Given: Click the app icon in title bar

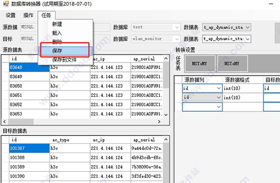Looking at the screenshot, I should click(6, 4).
